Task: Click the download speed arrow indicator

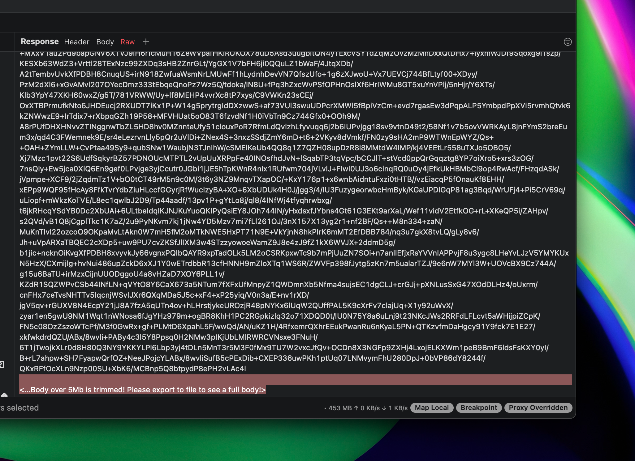Action: [x=384, y=408]
